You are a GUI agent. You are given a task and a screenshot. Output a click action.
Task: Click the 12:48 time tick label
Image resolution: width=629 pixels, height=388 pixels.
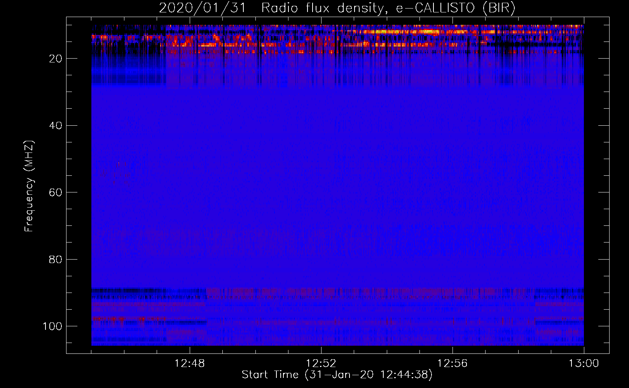tap(190, 364)
